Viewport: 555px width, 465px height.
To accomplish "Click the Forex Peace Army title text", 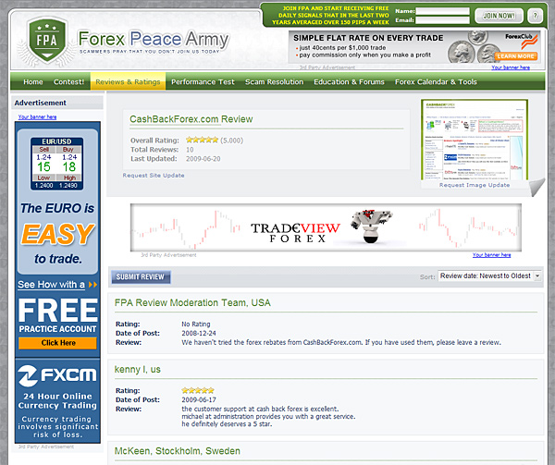I will 154,39.
